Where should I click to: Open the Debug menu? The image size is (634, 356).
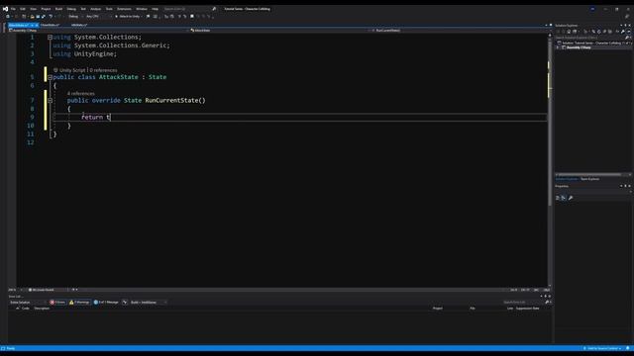[x=71, y=9]
